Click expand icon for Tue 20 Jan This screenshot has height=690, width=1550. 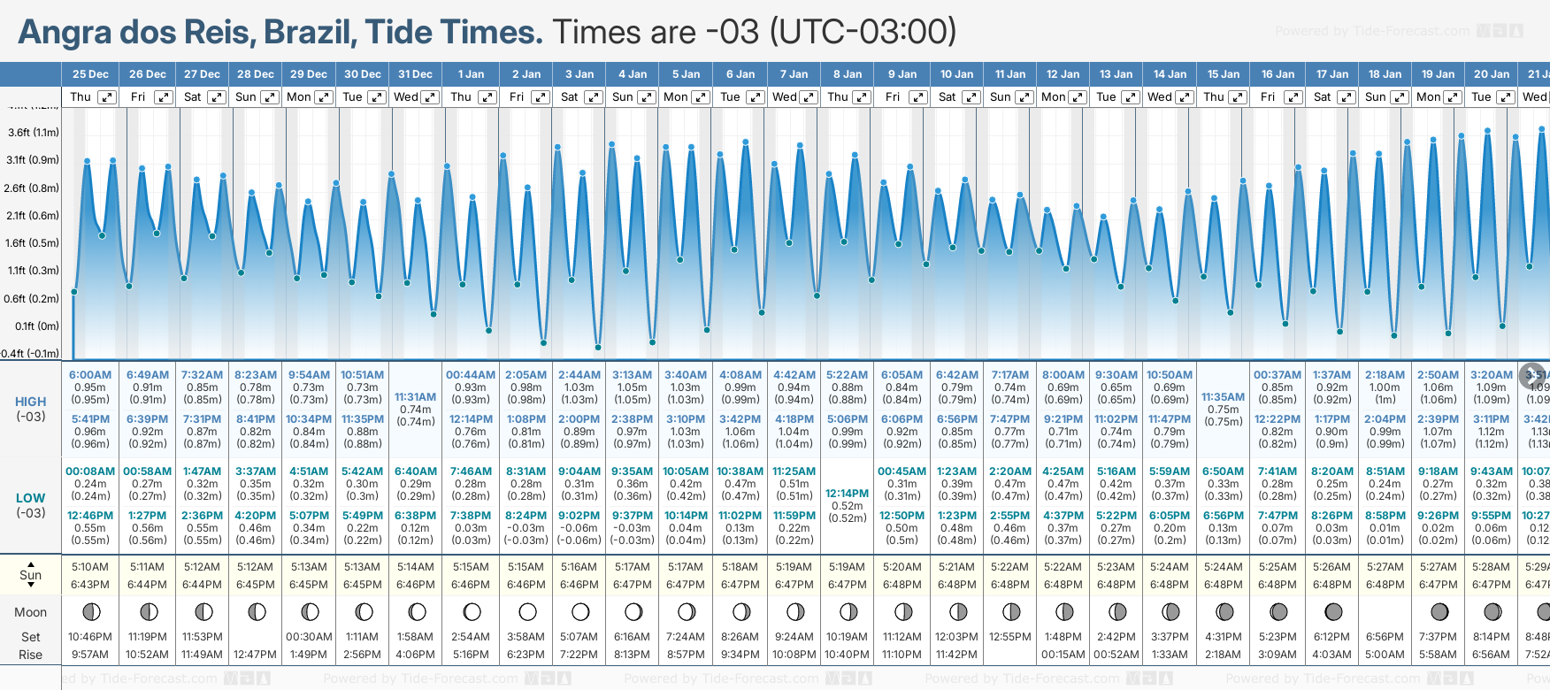click(1505, 97)
